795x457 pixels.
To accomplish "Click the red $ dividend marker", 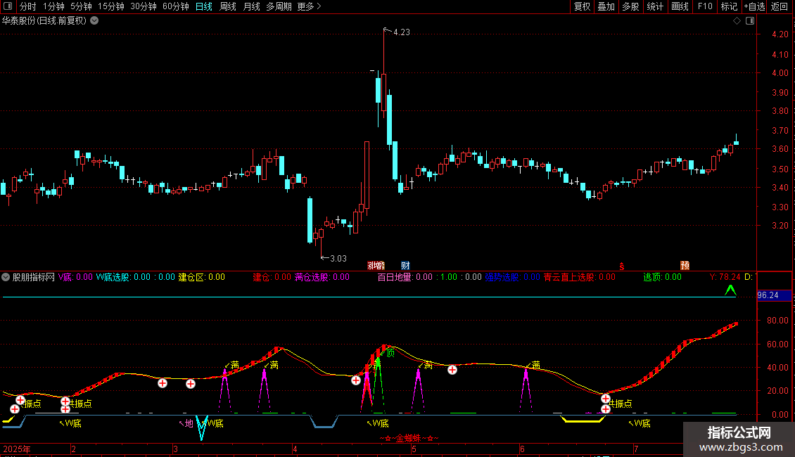I will tap(622, 266).
